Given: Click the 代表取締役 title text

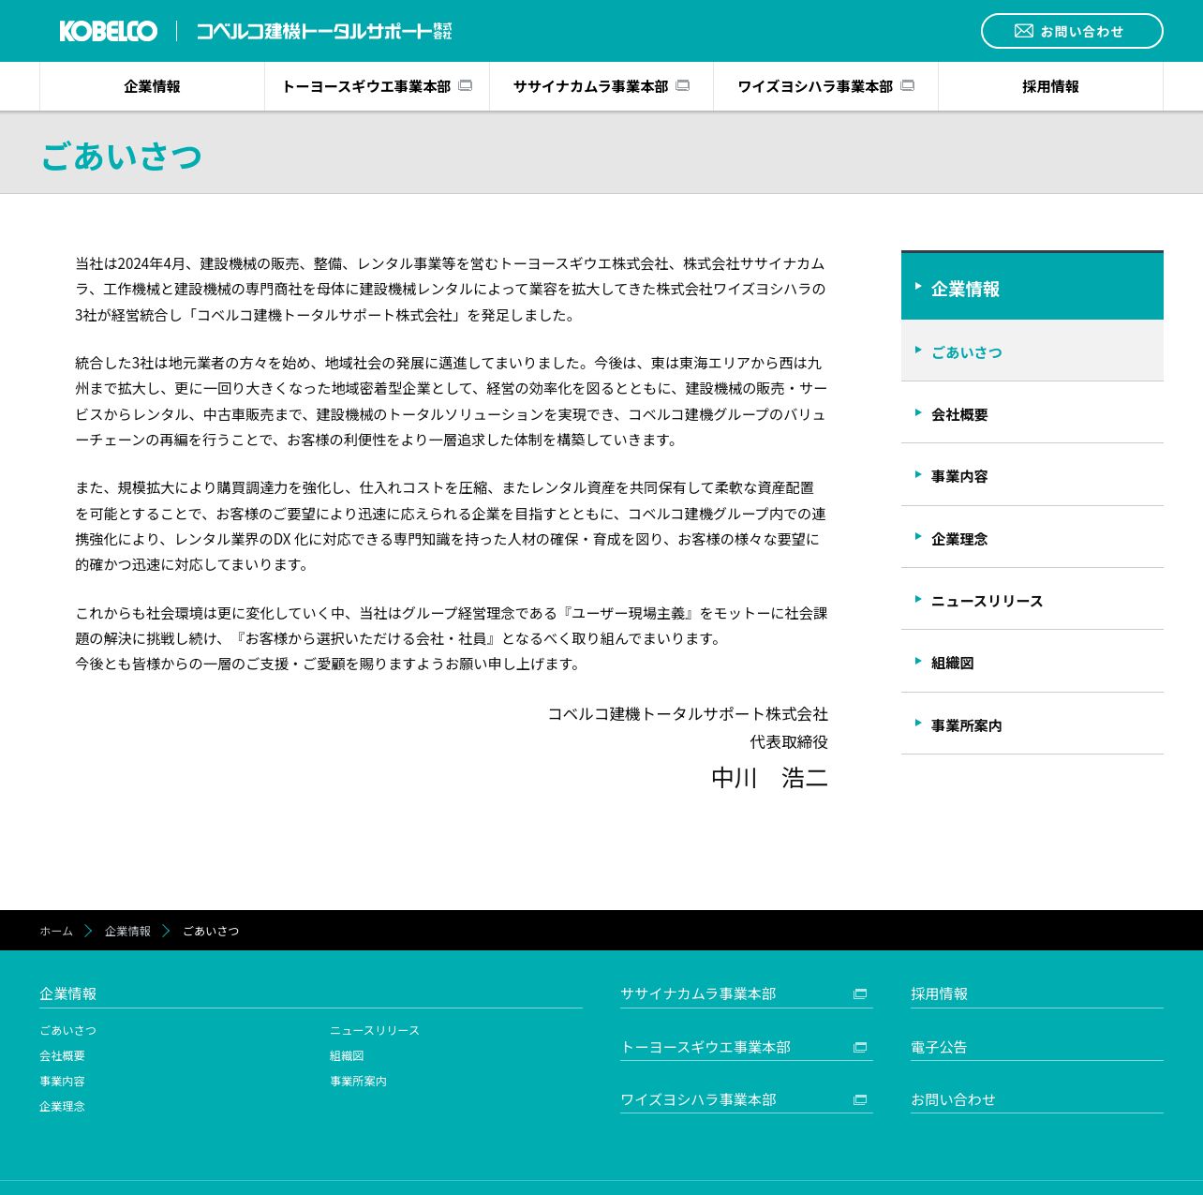Looking at the screenshot, I should click(789, 741).
